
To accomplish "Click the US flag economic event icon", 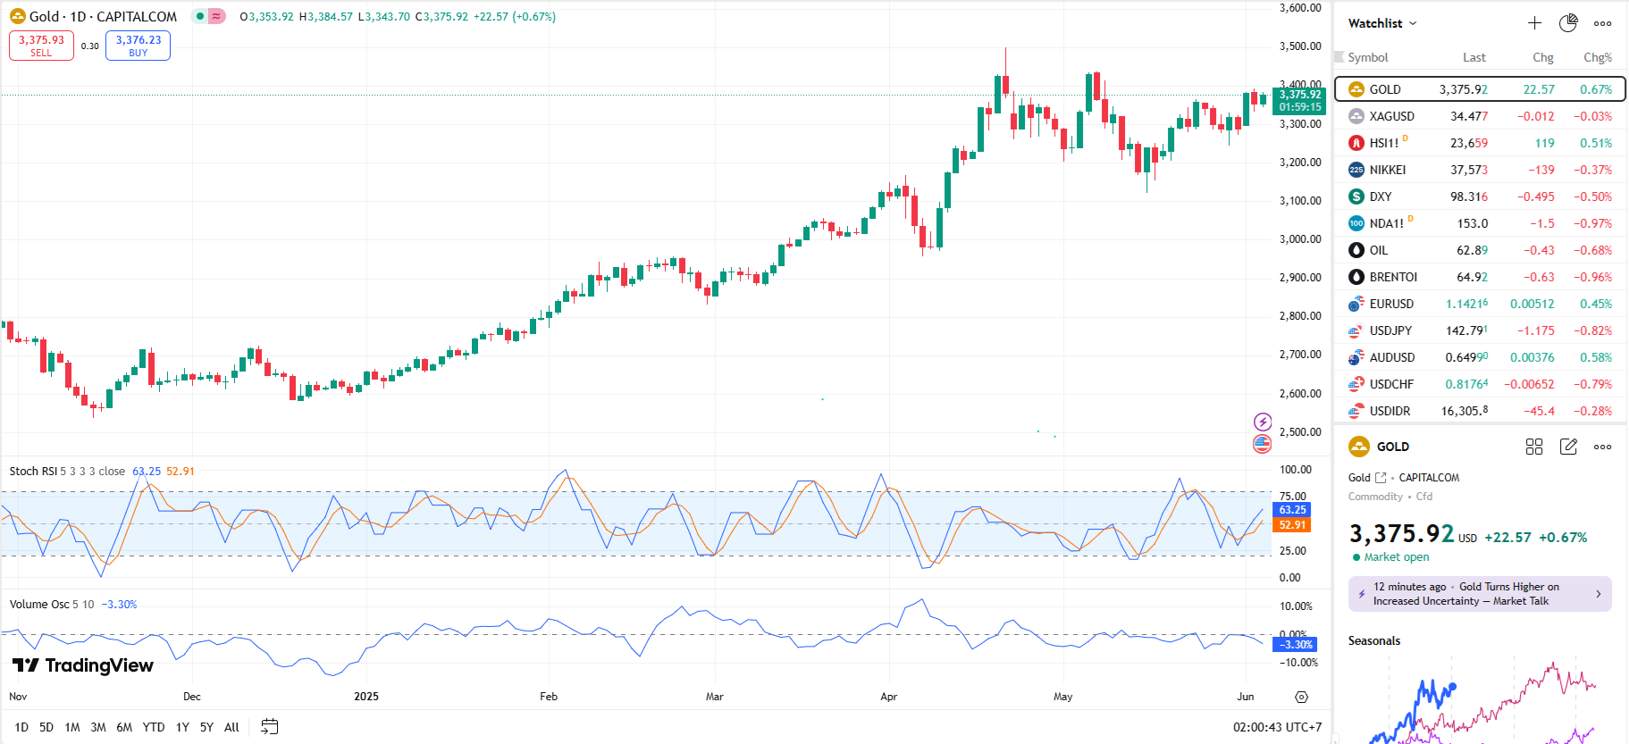I will pos(1262,443).
